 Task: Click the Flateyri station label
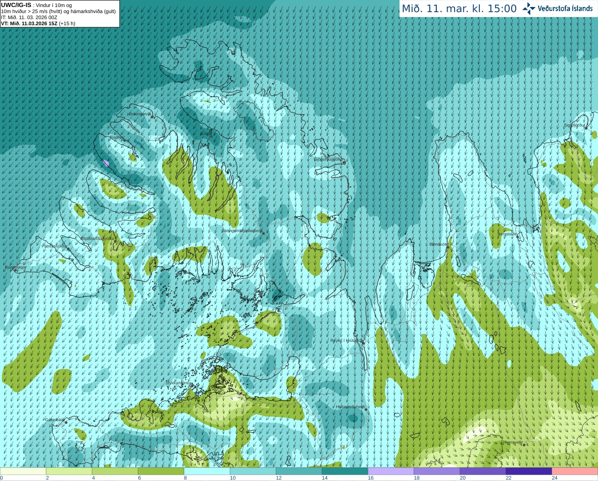[x=117, y=137]
